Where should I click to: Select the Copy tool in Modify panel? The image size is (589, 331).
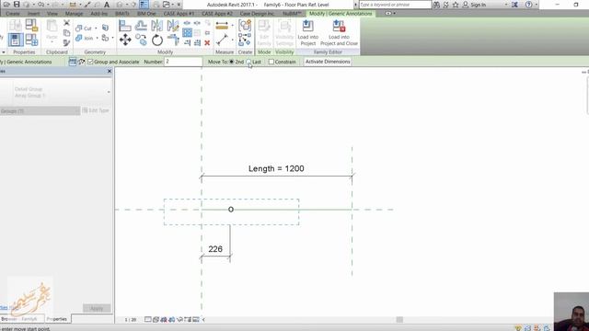pyautogui.click(x=141, y=40)
